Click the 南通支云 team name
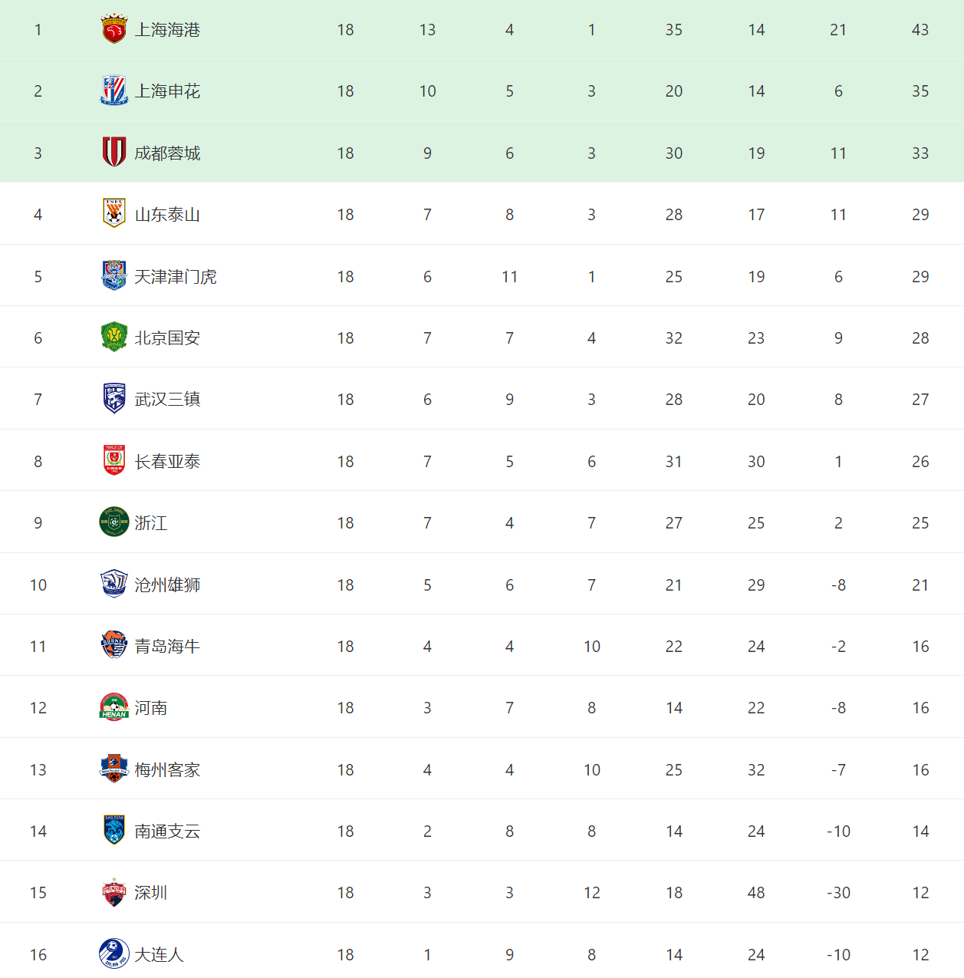 pos(167,831)
